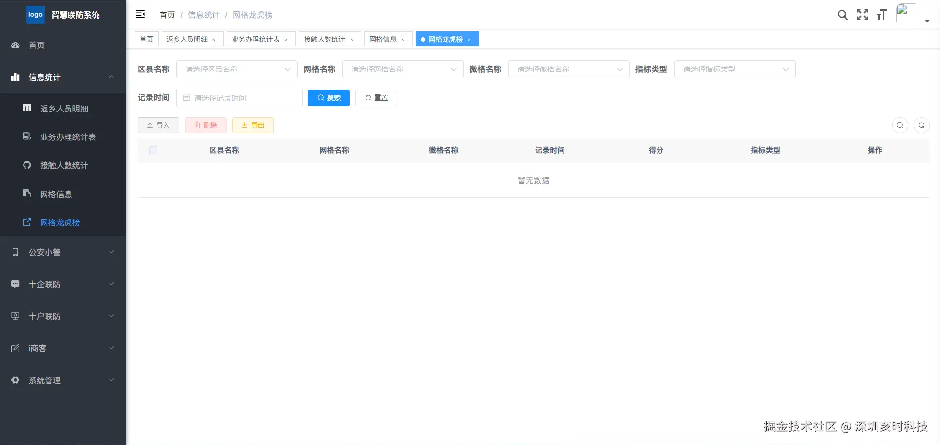
Task: Click the red 删除 delete button
Action: coord(206,125)
